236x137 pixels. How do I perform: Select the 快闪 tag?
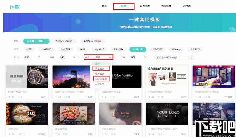pyautogui.click(x=83, y=49)
